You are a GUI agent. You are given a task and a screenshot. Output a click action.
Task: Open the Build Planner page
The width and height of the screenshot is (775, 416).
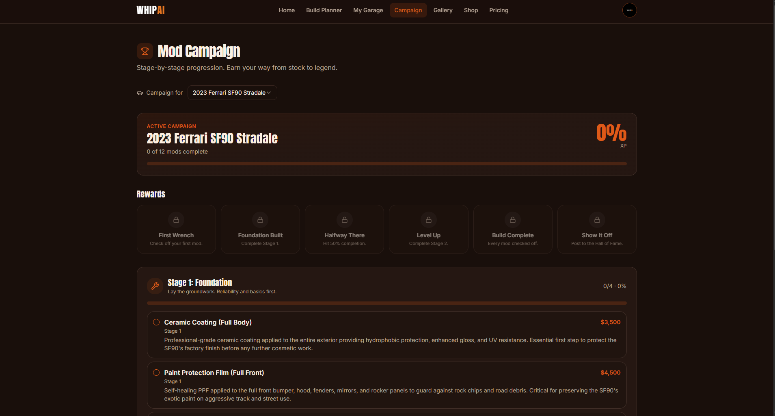coord(324,10)
